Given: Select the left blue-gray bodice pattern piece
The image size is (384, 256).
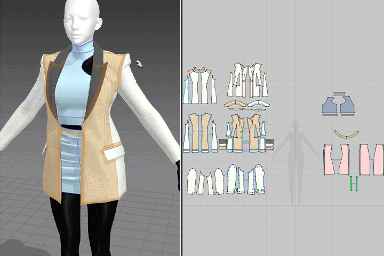Looking at the screenshot, I should [x=330, y=106].
